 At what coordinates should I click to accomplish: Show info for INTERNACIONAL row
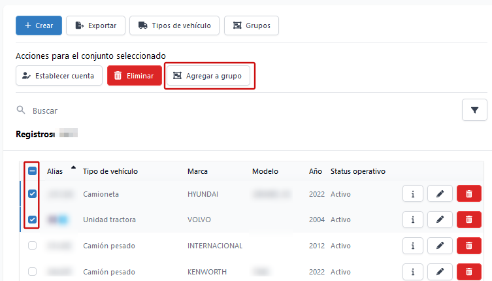point(413,246)
